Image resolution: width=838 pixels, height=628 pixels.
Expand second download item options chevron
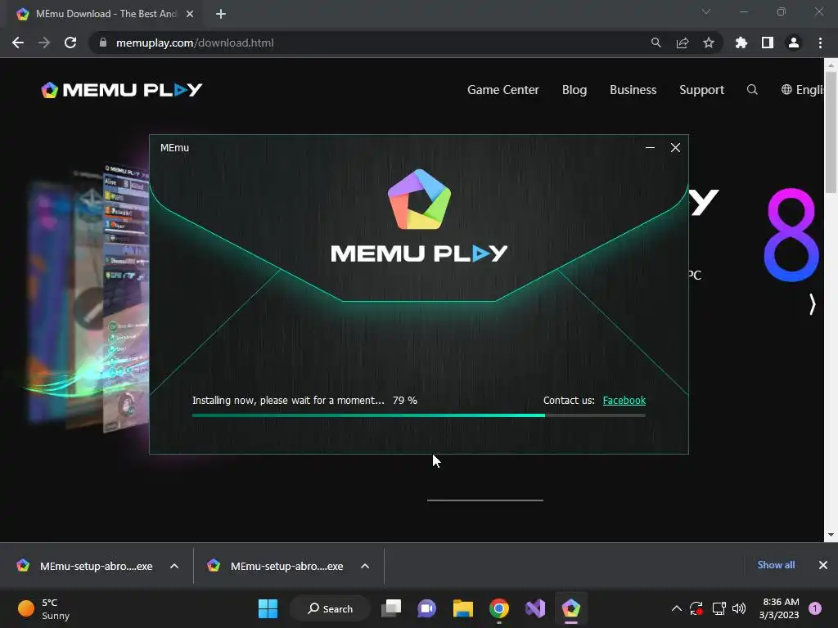pos(365,566)
